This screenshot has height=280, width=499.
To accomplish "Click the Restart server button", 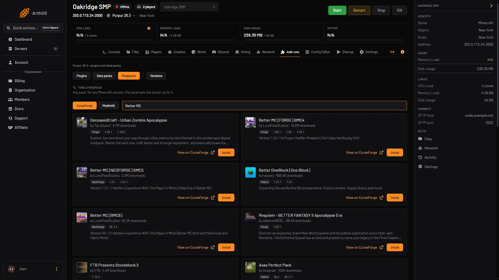I will (359, 10).
